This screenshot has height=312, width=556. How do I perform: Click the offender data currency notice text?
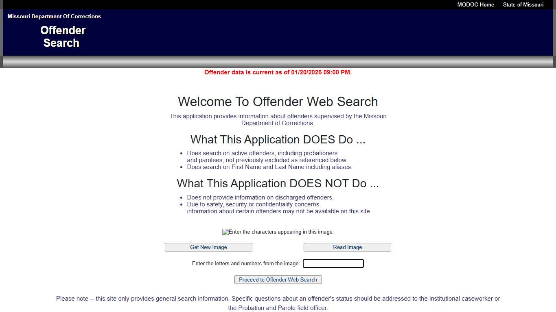(278, 72)
